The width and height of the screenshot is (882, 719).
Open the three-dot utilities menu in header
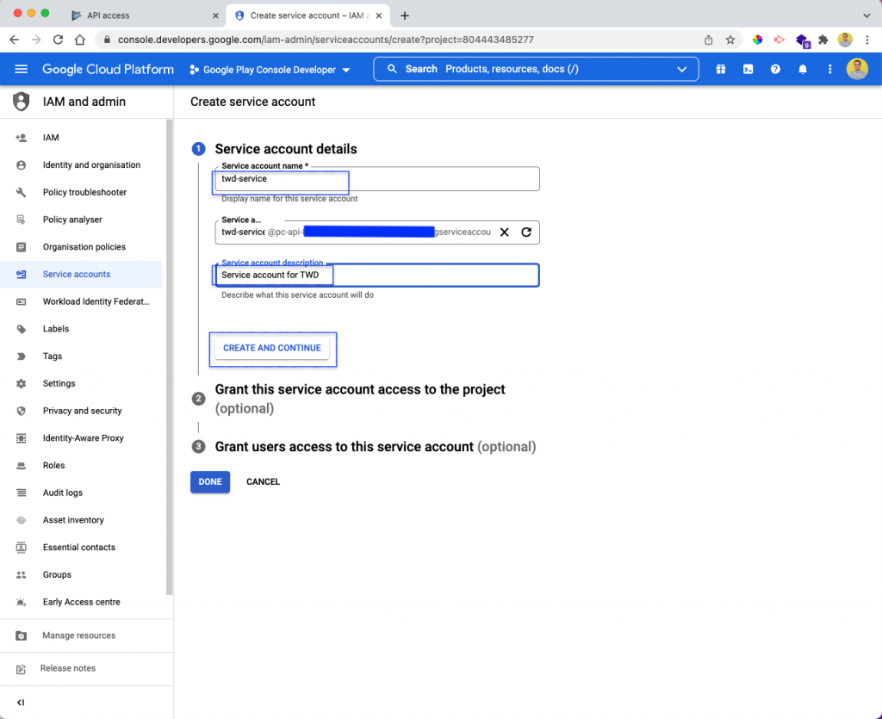coord(829,69)
